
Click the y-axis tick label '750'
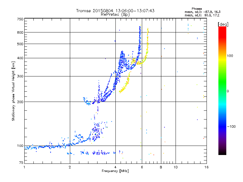20,19
